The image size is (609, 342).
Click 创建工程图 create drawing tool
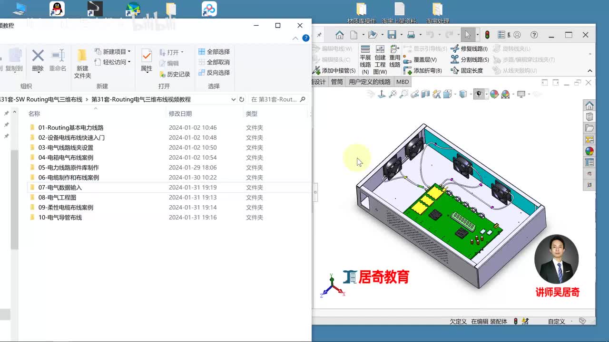(380, 60)
